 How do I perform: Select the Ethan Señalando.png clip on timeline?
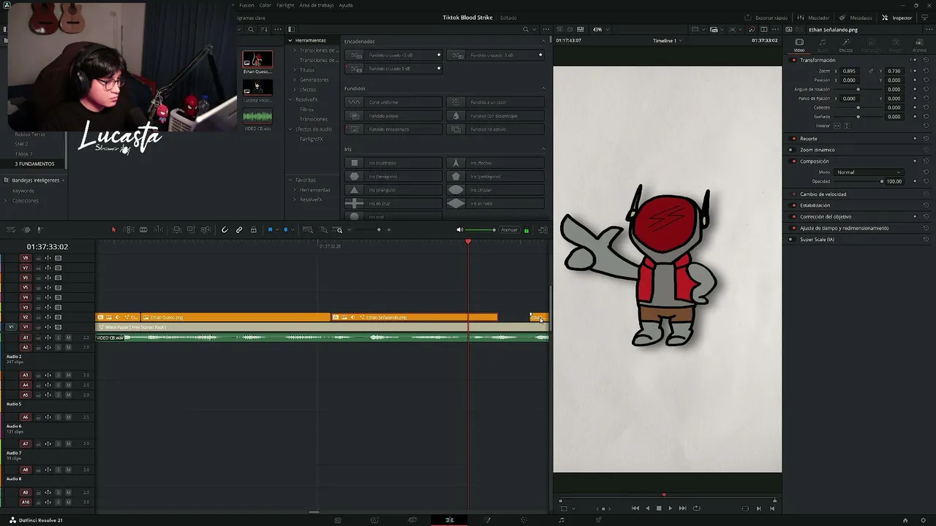[415, 317]
